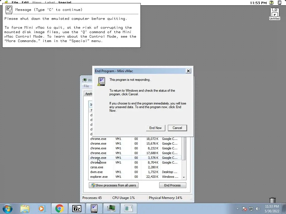Select chrome.exe row using 15,676 K memory
This screenshot has height=214, width=286.
click(x=135, y=144)
